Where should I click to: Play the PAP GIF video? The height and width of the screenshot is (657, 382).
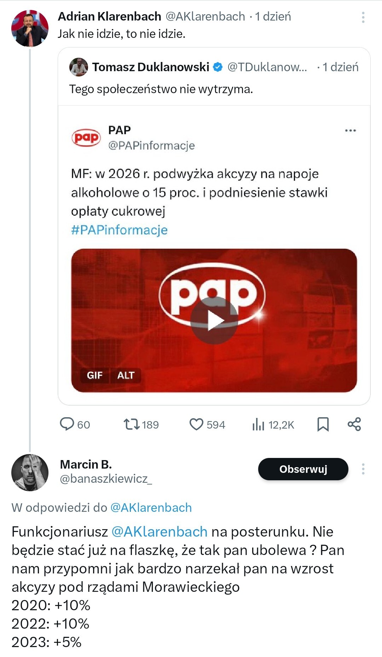(214, 320)
